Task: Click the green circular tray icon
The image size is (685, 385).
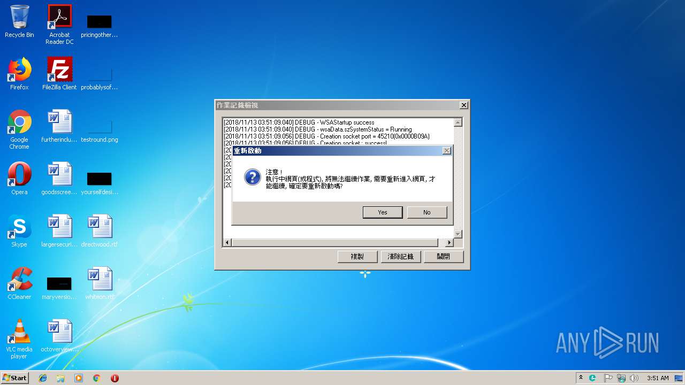Action: (593, 378)
